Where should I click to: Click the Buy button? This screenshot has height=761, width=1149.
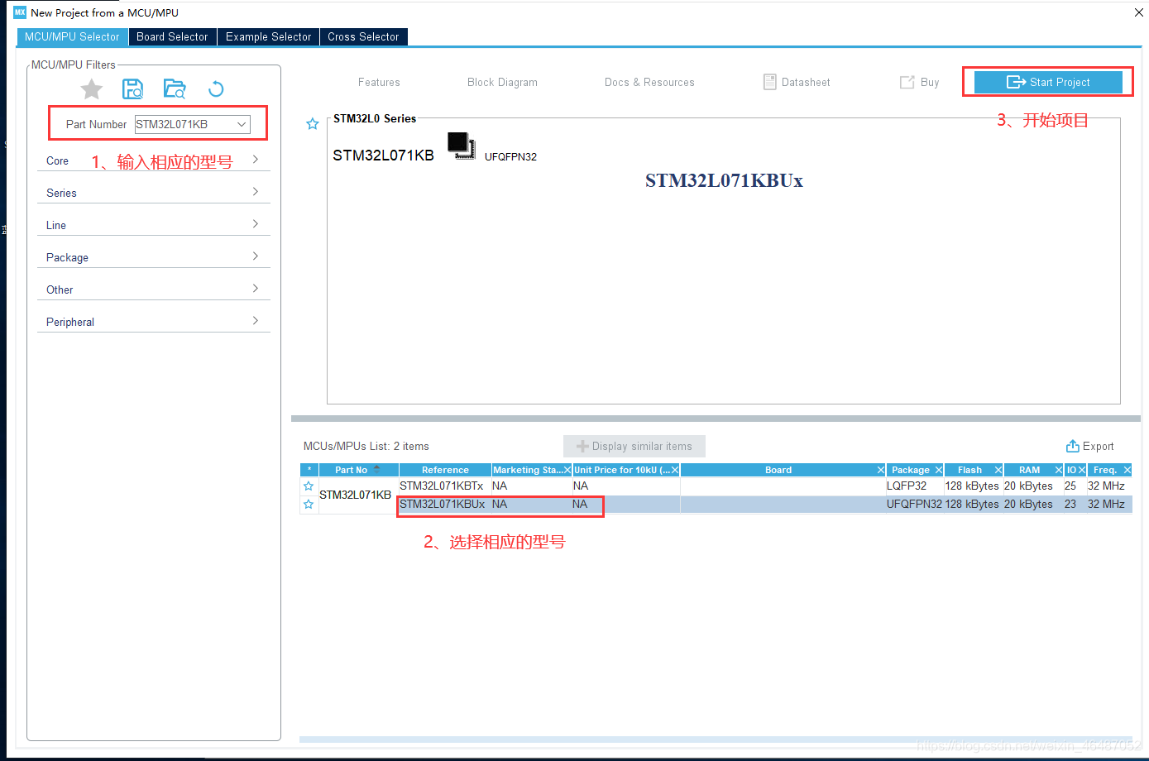pos(919,83)
